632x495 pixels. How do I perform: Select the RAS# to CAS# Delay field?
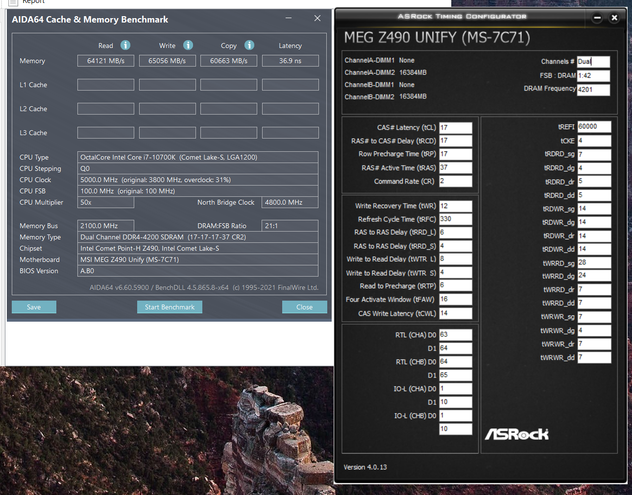(456, 141)
